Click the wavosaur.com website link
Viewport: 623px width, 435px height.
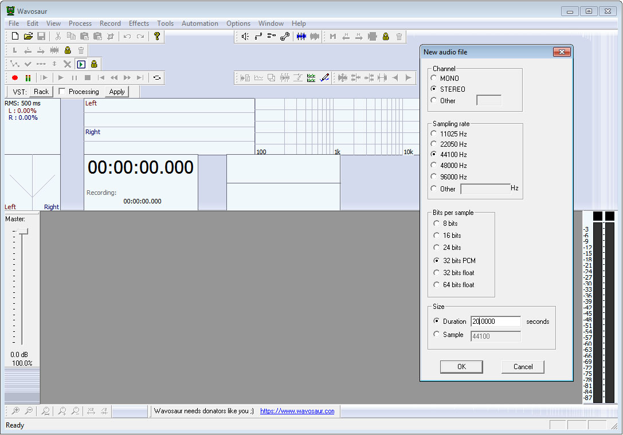tap(297, 411)
